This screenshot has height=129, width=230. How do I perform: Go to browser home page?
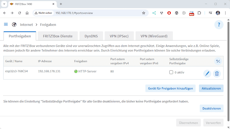pyautogui.click(x=27, y=13)
